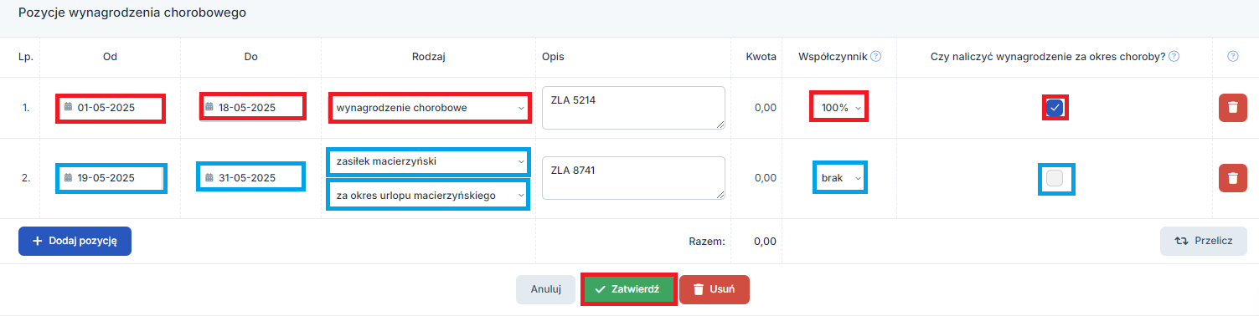Uncheck sickness pay checkbox in row 1
The image size is (1259, 316).
[x=1055, y=108]
